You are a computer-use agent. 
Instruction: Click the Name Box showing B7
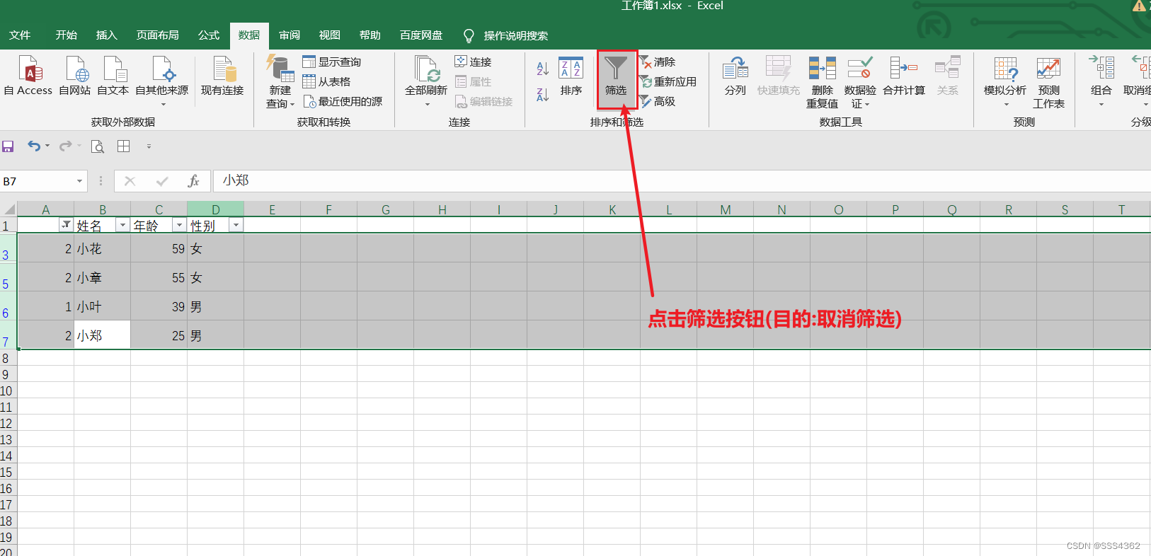click(38, 181)
